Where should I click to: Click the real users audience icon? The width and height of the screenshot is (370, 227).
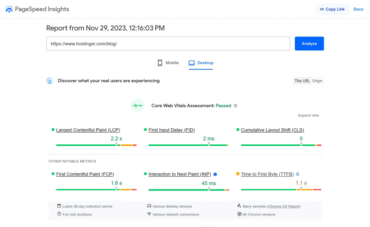(50, 81)
